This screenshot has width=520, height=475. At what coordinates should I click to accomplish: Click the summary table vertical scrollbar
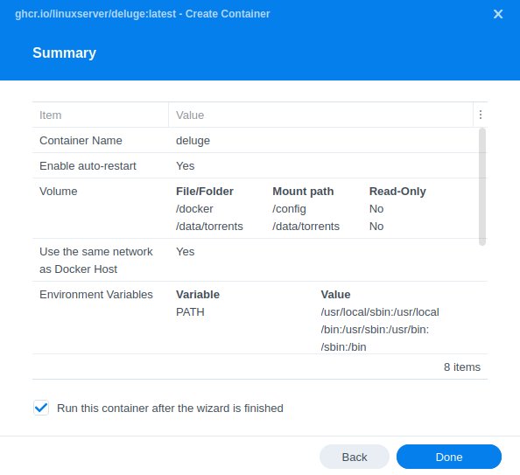[482, 186]
